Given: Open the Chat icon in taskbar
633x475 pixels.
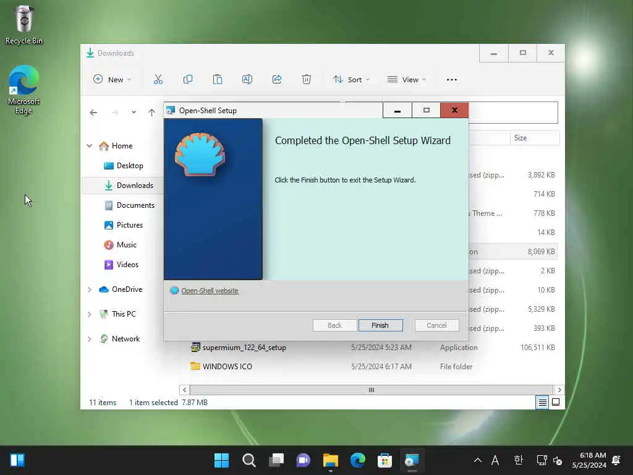Looking at the screenshot, I should point(303,460).
